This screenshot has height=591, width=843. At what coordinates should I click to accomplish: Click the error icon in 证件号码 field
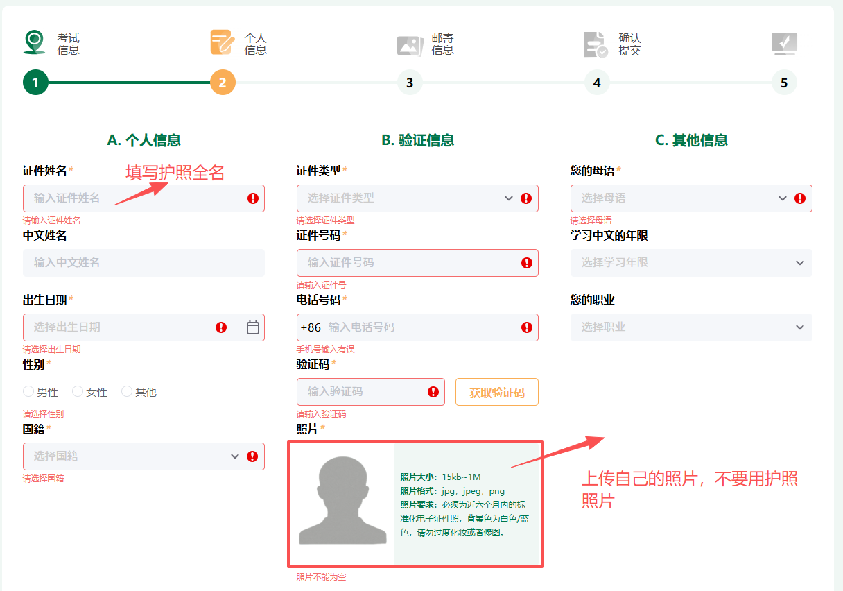click(x=526, y=263)
